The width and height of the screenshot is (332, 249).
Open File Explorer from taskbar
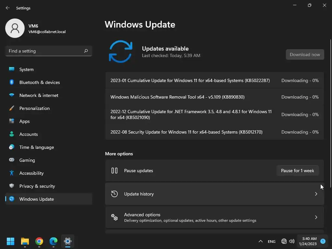tap(25, 241)
